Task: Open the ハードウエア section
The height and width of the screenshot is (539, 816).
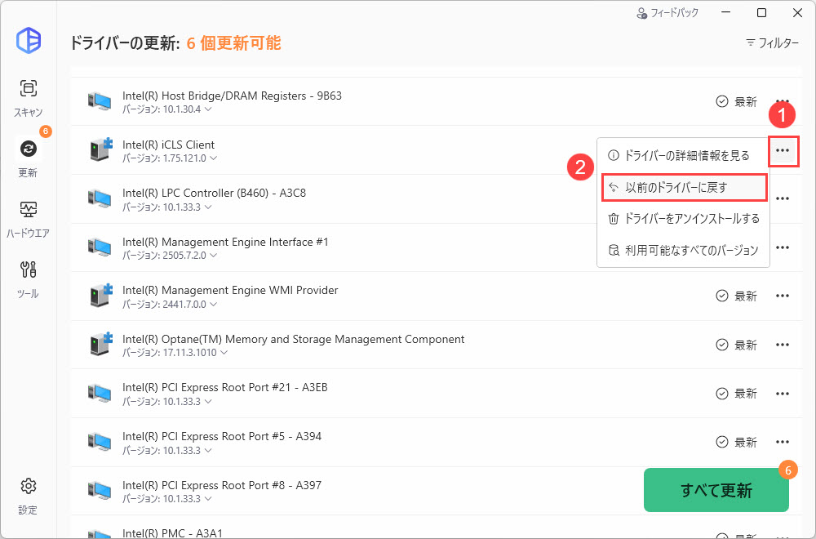Action: tap(28, 219)
